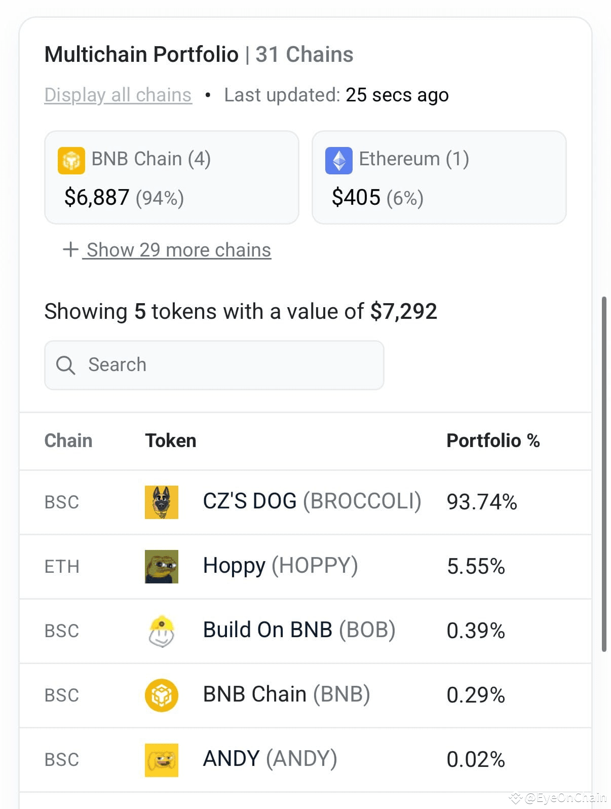Click the magnifying glass search icon

65,365
